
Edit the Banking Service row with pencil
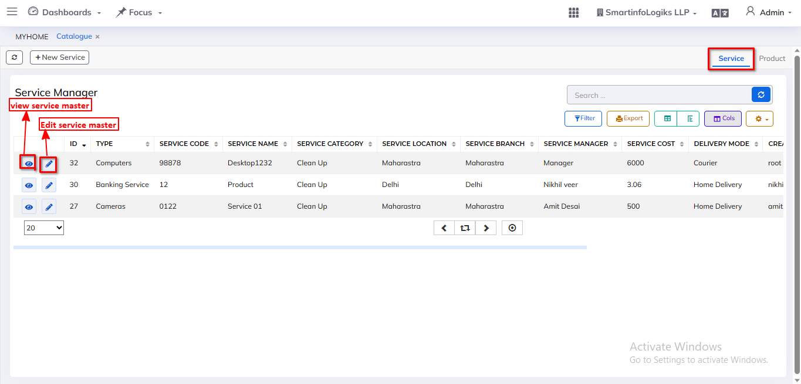click(x=49, y=185)
